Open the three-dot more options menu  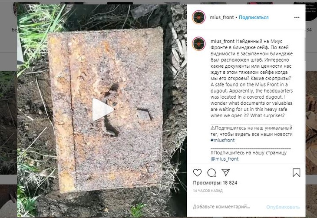(297, 18)
